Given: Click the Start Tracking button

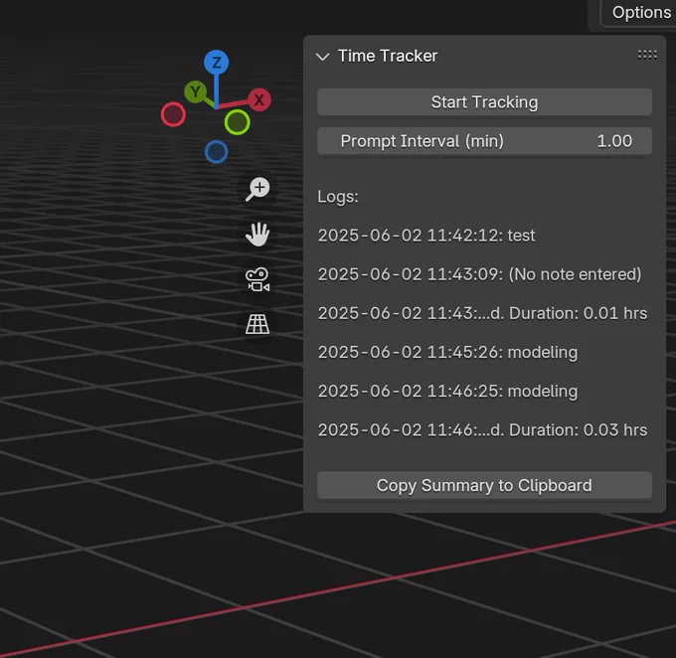Looking at the screenshot, I should click(x=484, y=102).
